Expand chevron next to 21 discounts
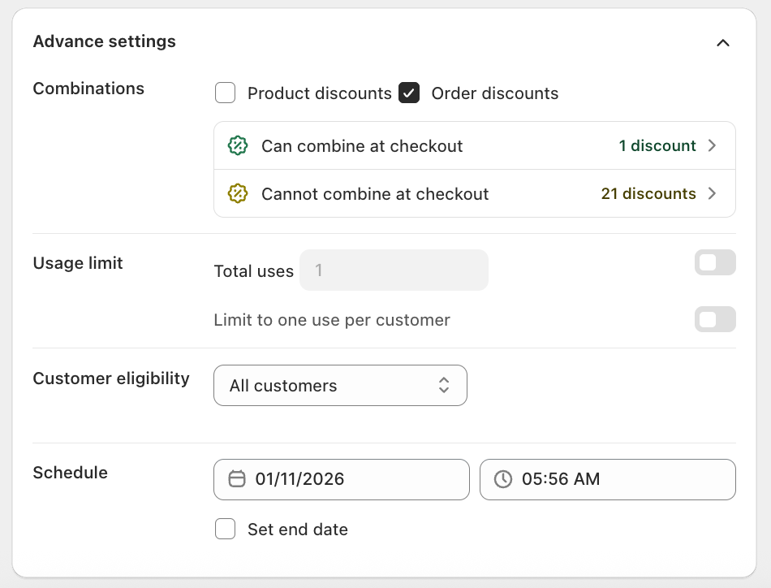Image resolution: width=771 pixels, height=588 pixels. coord(712,193)
